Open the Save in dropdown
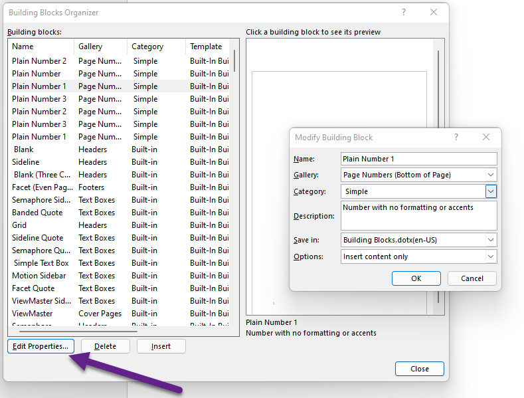524x398 pixels. tap(491, 240)
